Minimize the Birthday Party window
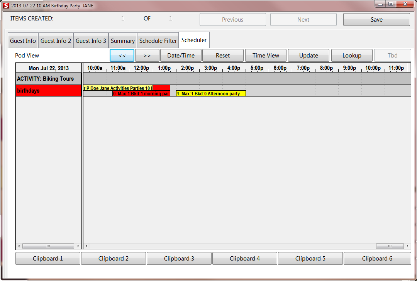The height and width of the screenshot is (281, 417). pyautogui.click(x=380, y=4)
